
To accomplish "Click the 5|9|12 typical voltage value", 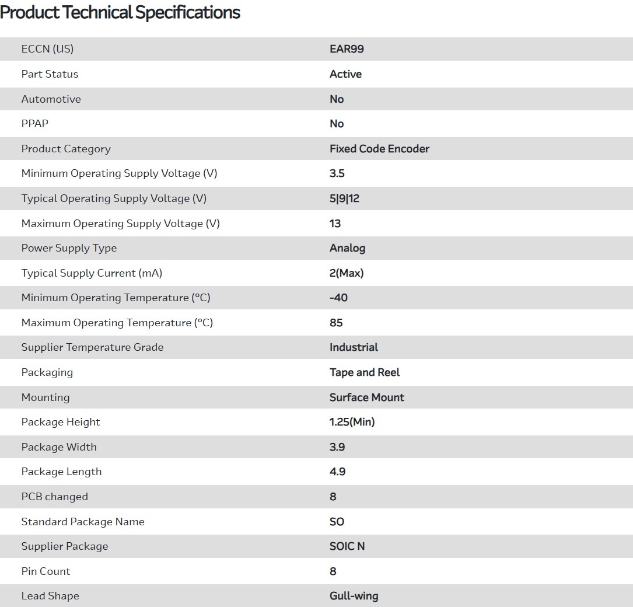I will tap(344, 198).
